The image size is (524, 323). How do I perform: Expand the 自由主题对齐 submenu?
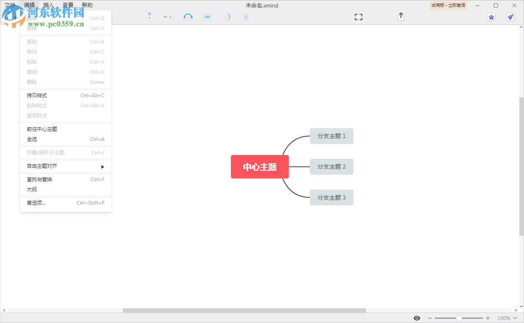(x=65, y=166)
